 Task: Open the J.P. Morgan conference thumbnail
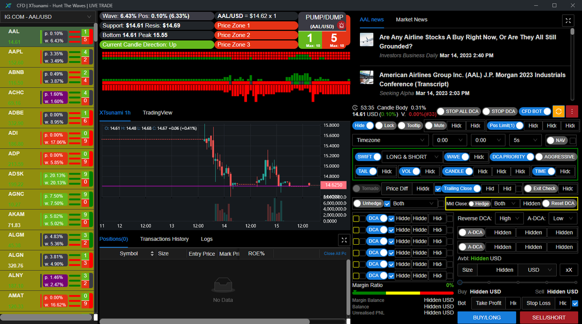point(367,77)
